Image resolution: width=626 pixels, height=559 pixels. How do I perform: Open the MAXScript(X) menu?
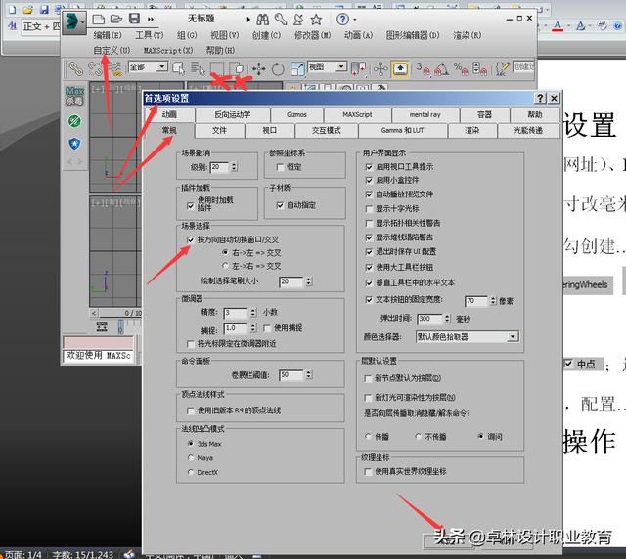coord(168,50)
